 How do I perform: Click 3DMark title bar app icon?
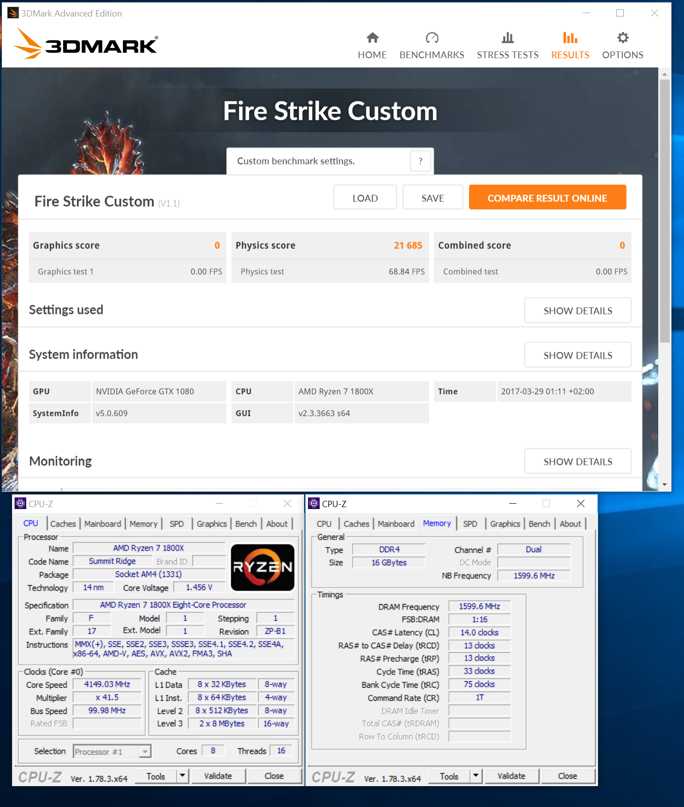click(x=13, y=13)
